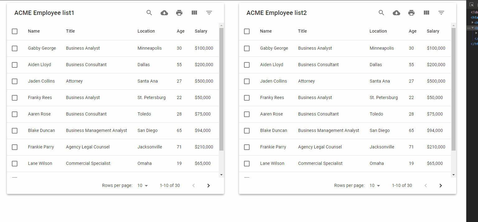
Task: Go to the next page in list2
Action: [441, 185]
